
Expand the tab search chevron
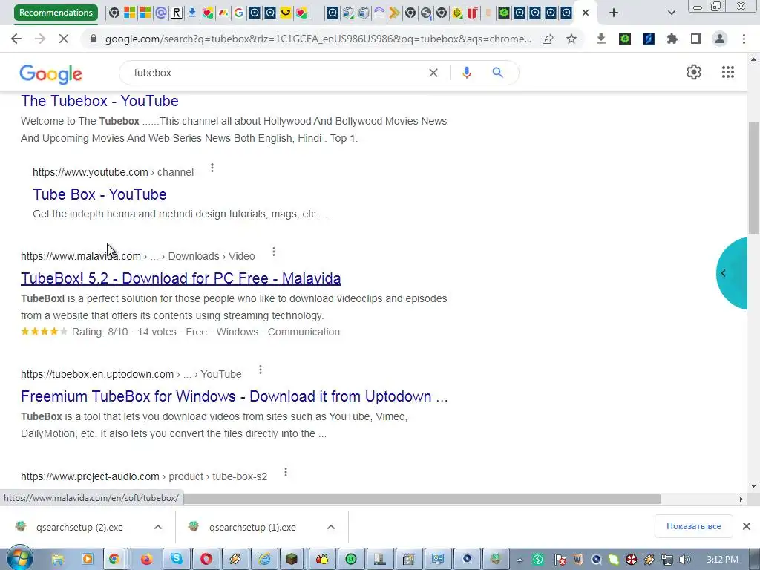point(671,13)
